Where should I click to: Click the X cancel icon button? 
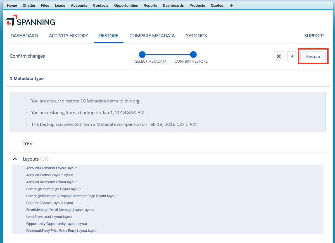[x=279, y=57]
